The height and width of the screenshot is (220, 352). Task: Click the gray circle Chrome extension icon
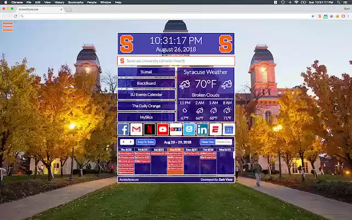331,16
